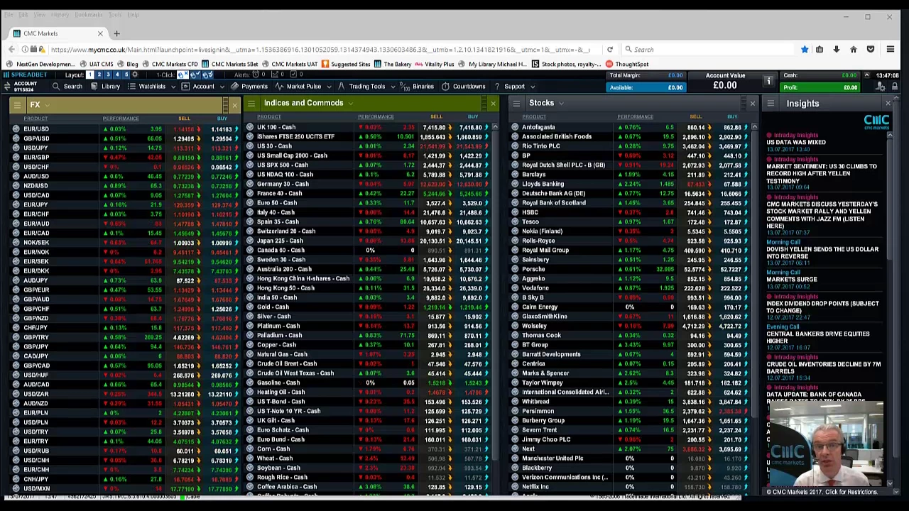Close the Insights panel

pyautogui.click(x=888, y=104)
